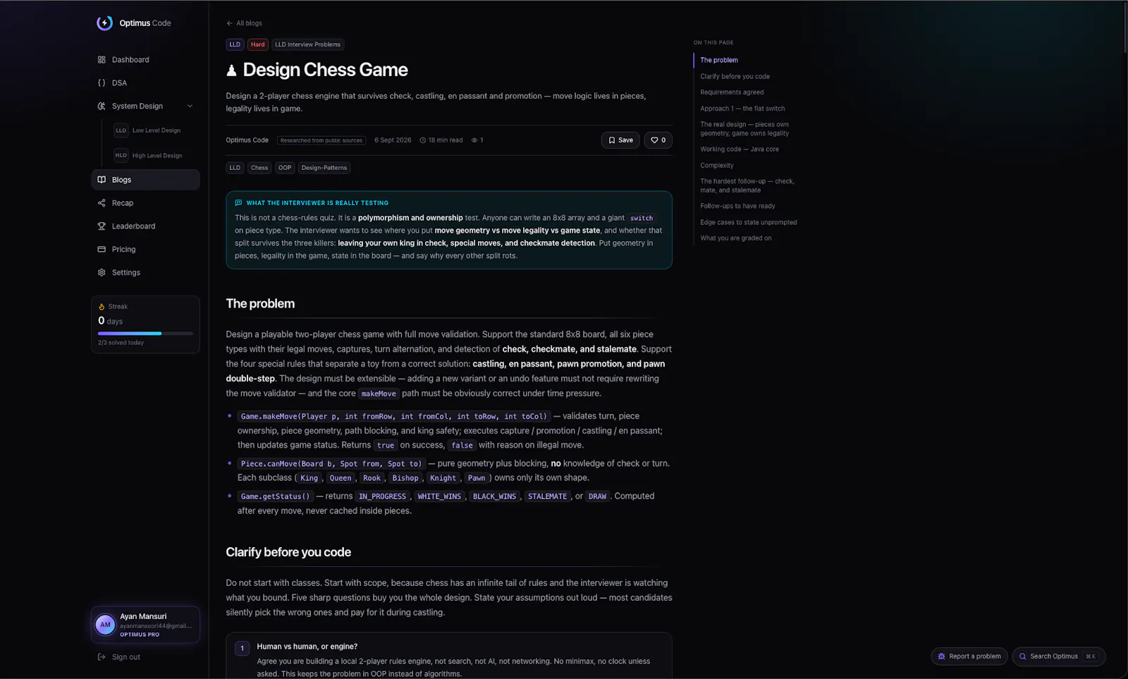Click the HLD badge icon in sidebar
This screenshot has height=679, width=1128.
(121, 156)
